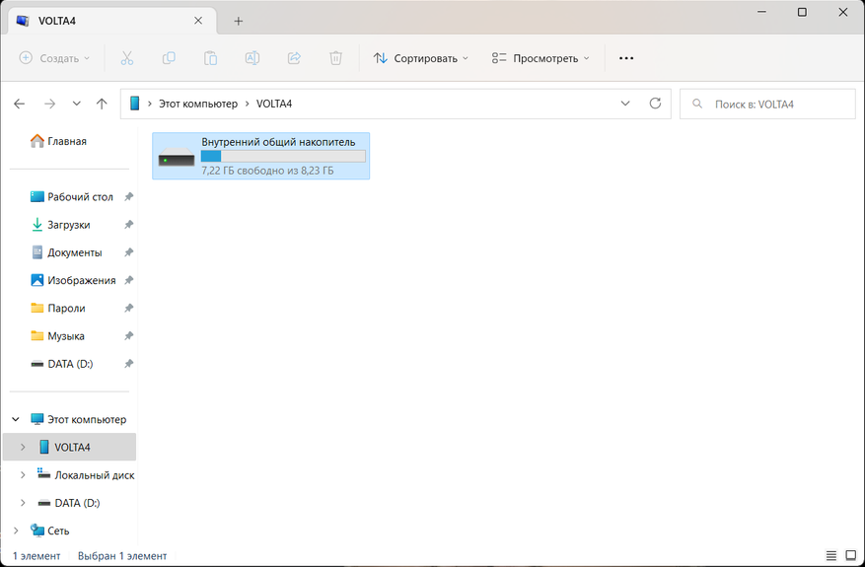Select VOLTA4 in navigation tree
The width and height of the screenshot is (865, 567).
coord(69,448)
